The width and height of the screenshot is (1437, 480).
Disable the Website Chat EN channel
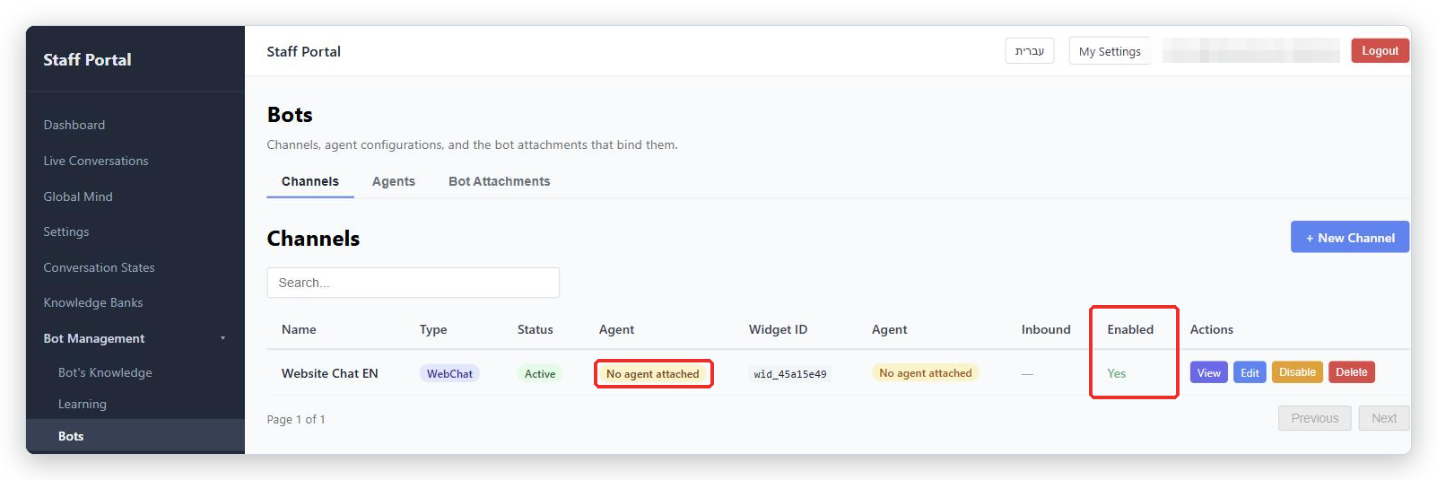(x=1297, y=372)
